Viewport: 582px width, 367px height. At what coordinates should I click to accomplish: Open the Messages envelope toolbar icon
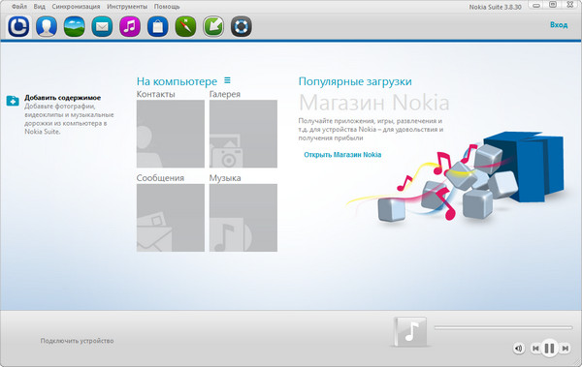102,27
